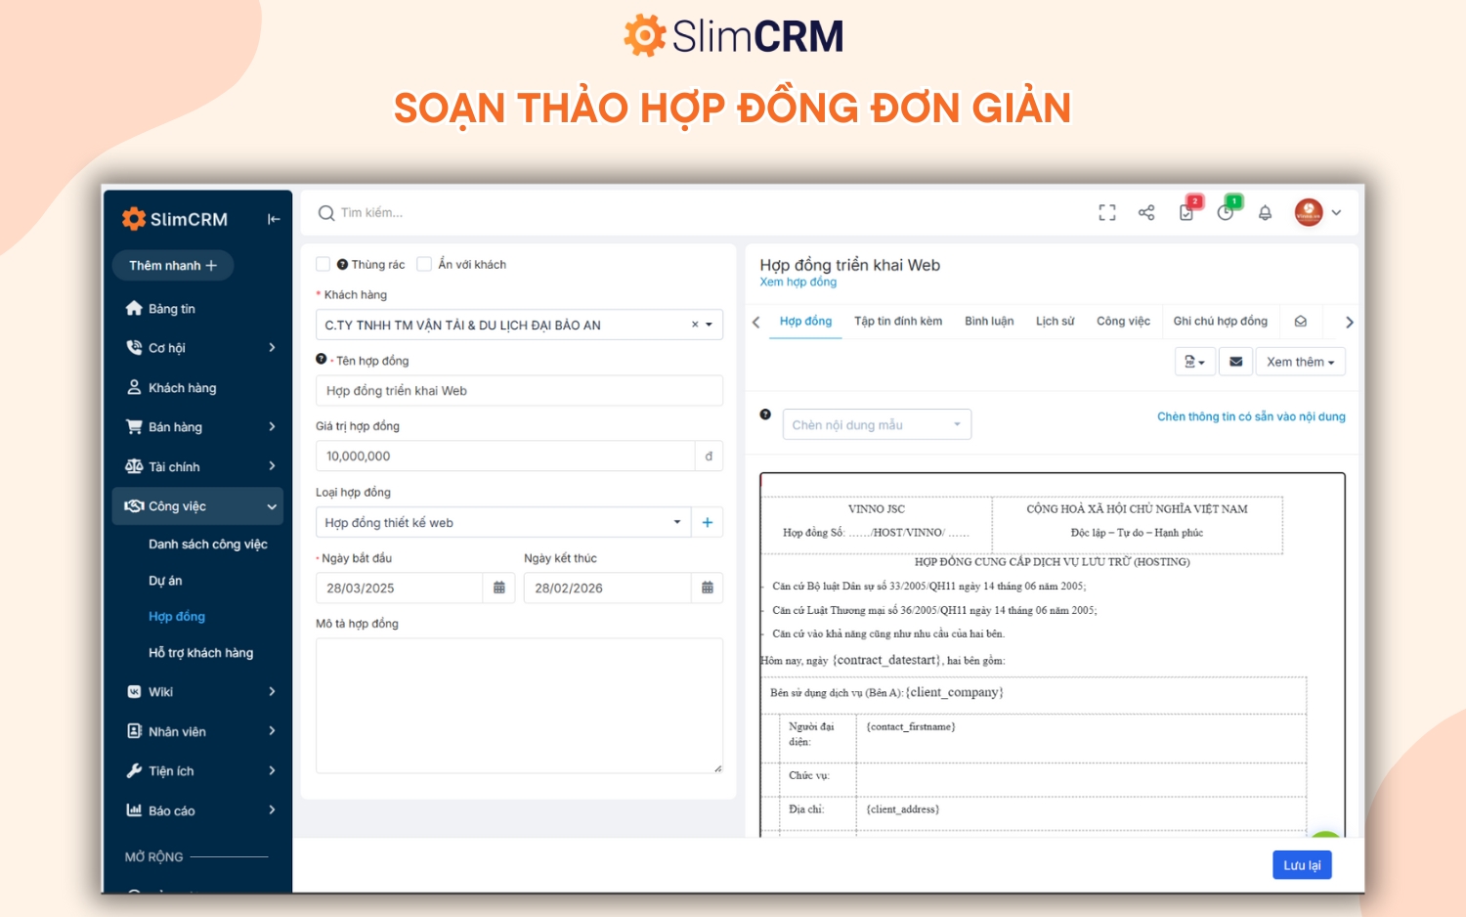The image size is (1466, 917).
Task: Click the user avatar in top bar
Action: point(1307,212)
